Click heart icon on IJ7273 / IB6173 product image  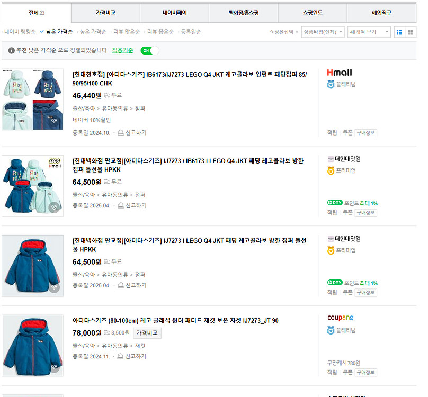(x=54, y=207)
